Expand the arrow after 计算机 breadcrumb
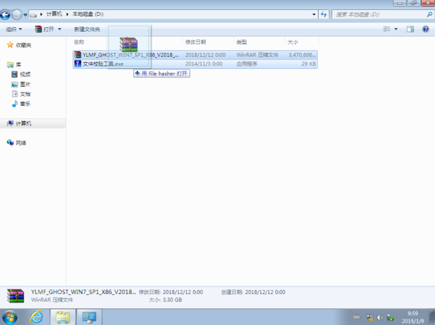435x325 pixels. (x=67, y=14)
